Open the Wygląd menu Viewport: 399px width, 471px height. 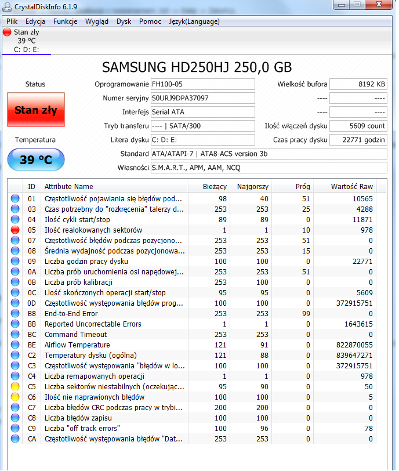click(97, 21)
